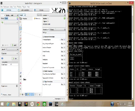The width and height of the screenshot is (135, 111).
Task: Click the blue layout info icon
Action: pos(2,58)
